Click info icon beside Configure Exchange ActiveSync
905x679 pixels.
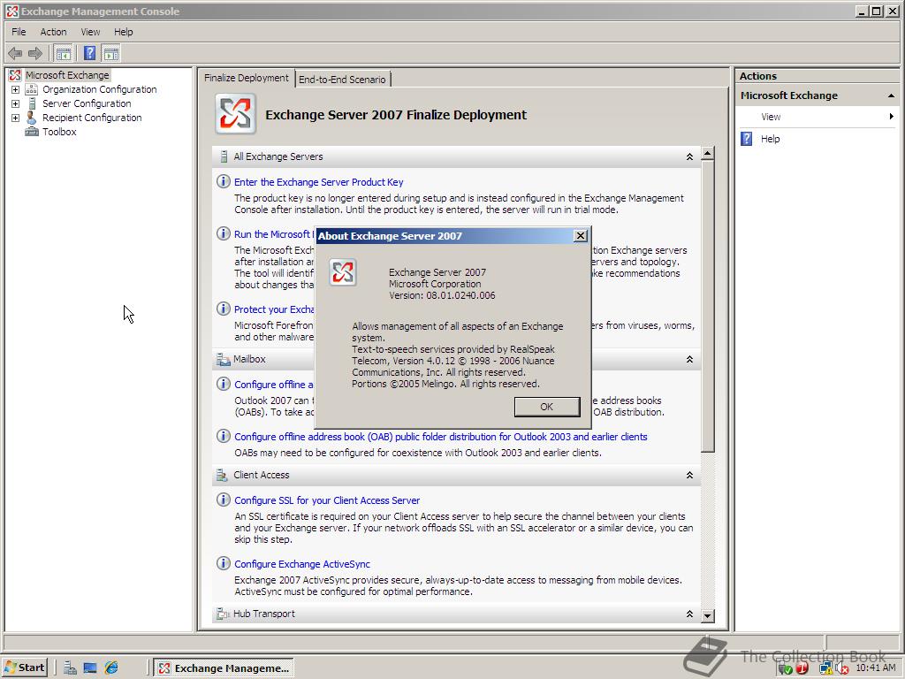tap(224, 563)
